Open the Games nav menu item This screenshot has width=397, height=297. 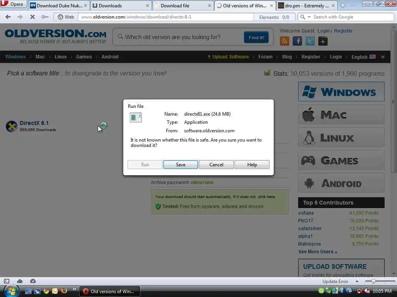(84, 56)
